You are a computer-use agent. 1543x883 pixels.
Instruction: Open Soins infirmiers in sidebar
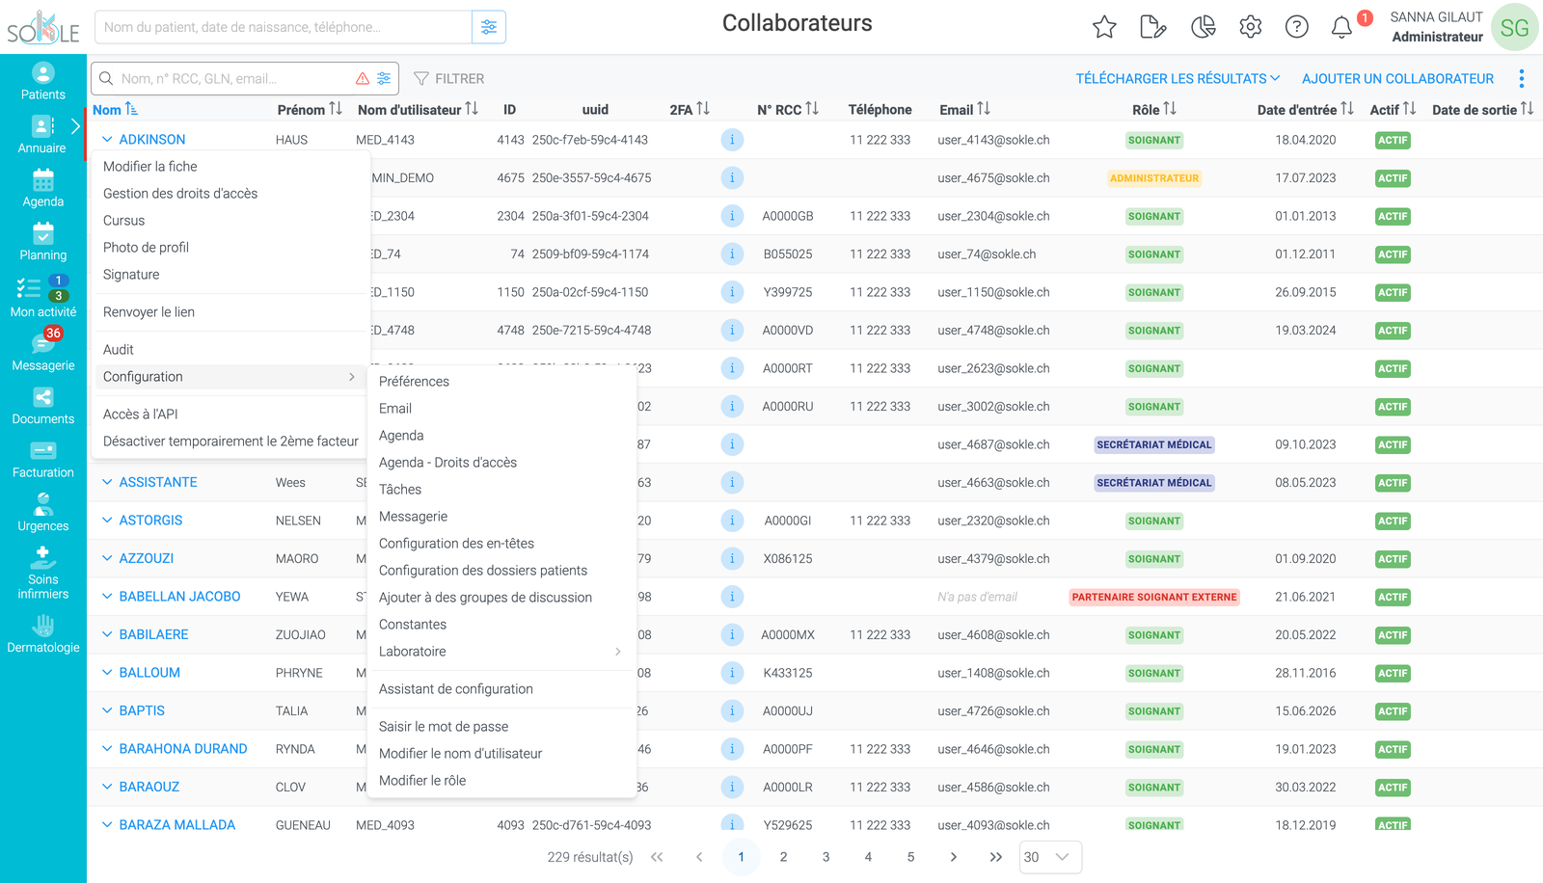pyautogui.click(x=43, y=574)
